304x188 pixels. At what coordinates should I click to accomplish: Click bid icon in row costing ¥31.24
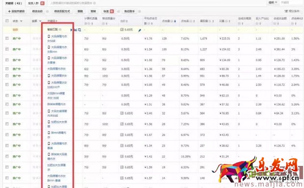point(122,157)
